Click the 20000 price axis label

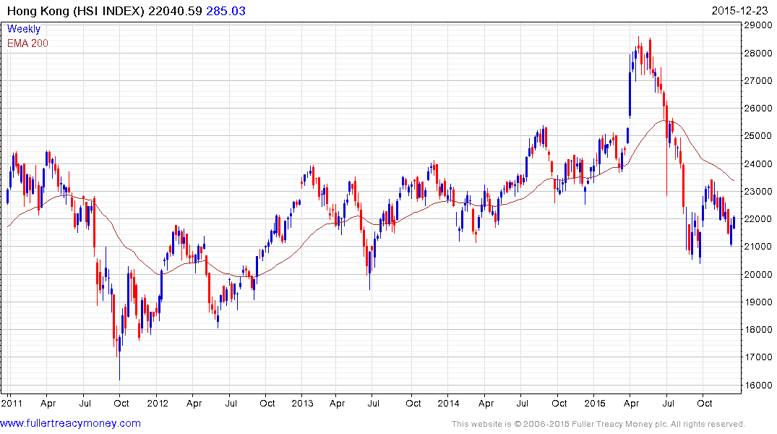tap(758, 274)
